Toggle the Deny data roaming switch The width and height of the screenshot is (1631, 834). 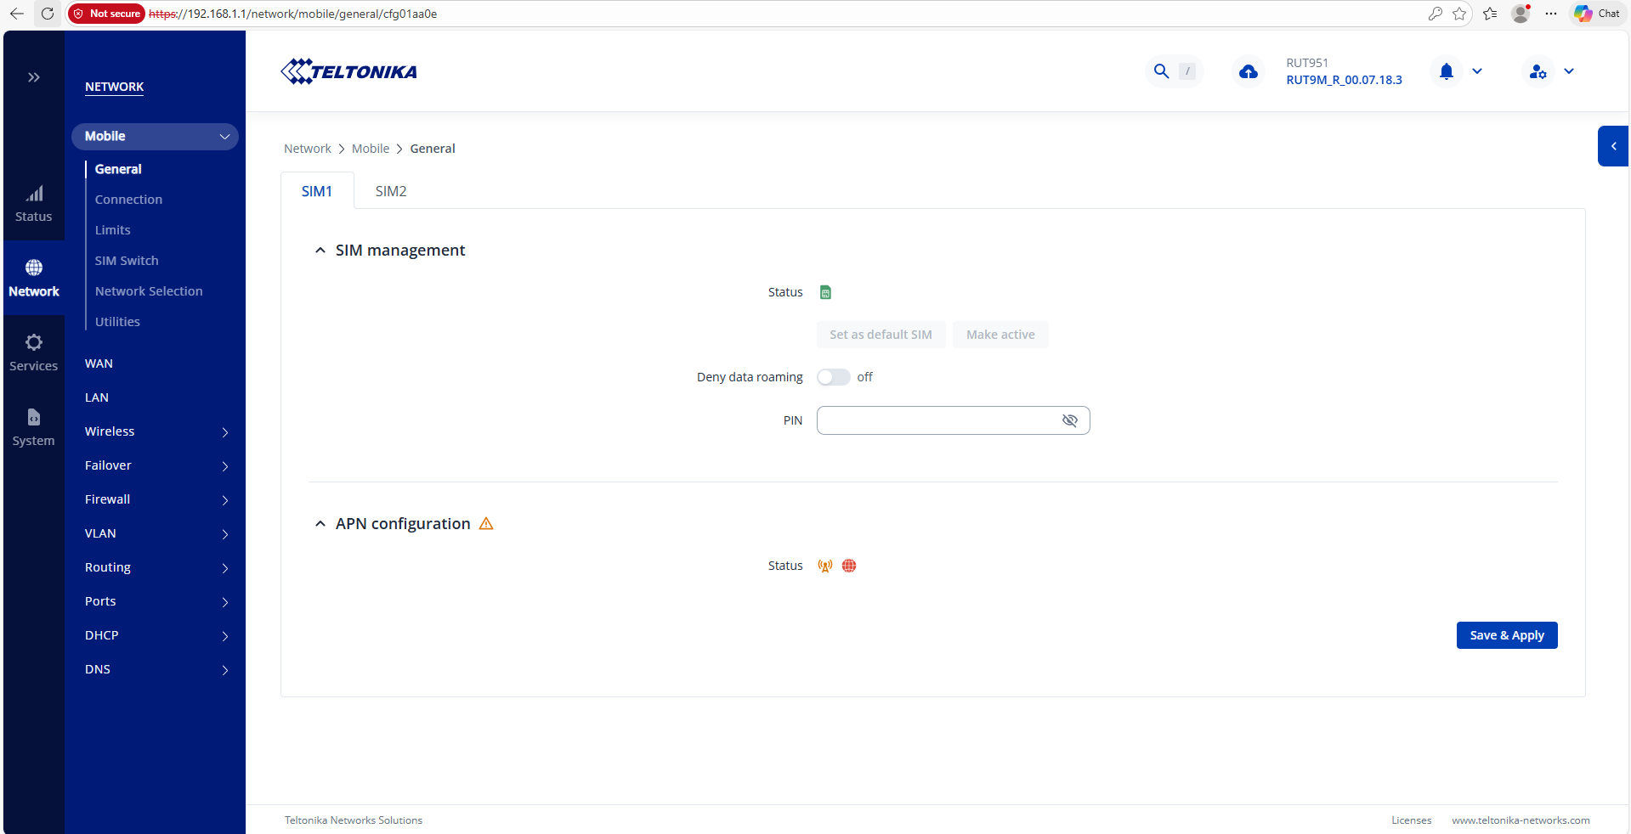833,377
